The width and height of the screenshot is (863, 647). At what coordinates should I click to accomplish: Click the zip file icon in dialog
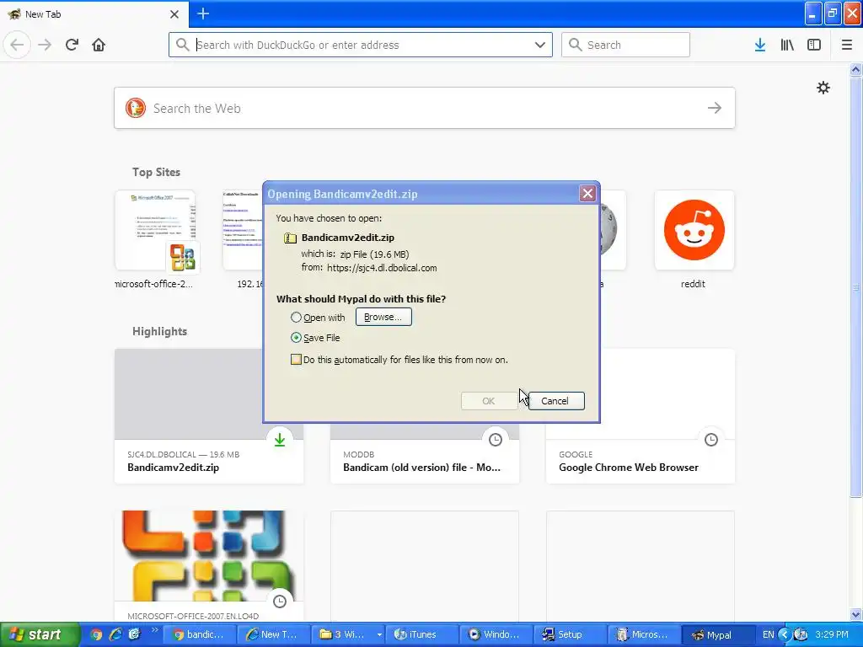tap(290, 238)
